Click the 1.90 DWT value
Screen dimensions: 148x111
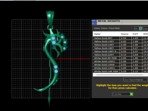135,45
